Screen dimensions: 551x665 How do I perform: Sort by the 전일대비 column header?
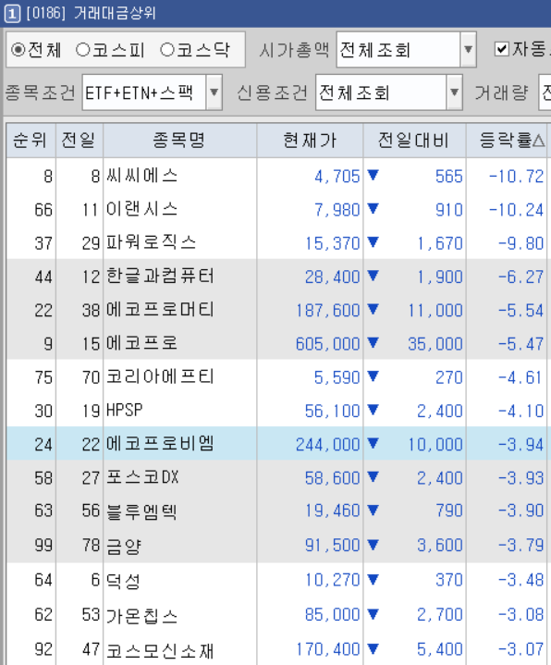[414, 141]
